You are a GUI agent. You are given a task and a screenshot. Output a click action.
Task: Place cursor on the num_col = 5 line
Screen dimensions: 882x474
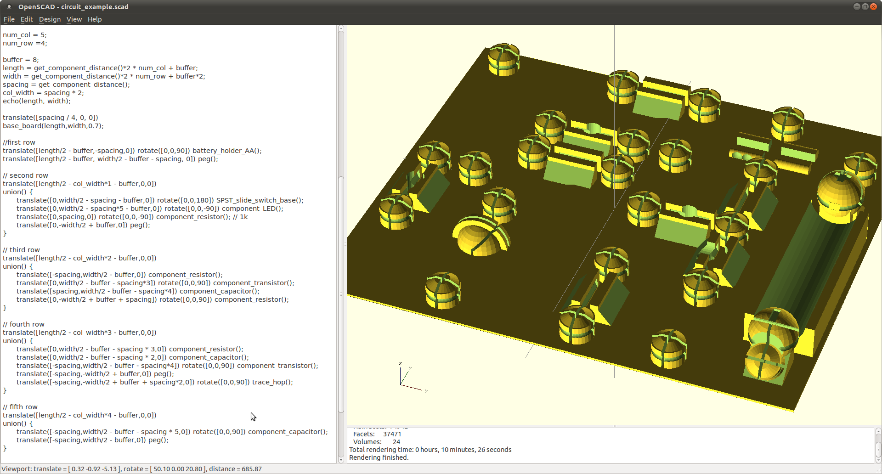(x=25, y=34)
